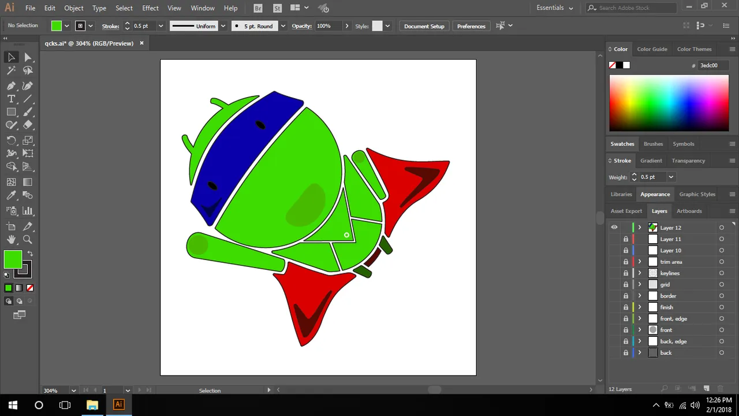Pick a color from the spectrum ramp
Image resolution: width=739 pixels, height=416 pixels.
tap(669, 103)
